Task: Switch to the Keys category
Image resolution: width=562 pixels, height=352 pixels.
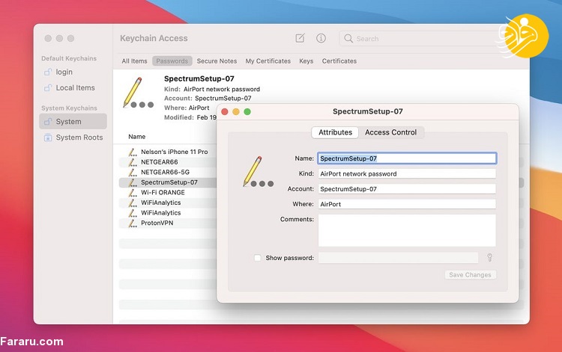Action: pos(306,61)
